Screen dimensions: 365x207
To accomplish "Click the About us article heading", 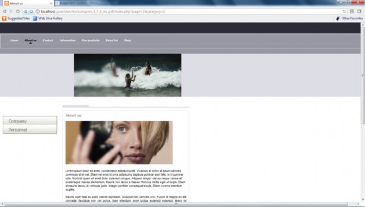I will [73, 116].
